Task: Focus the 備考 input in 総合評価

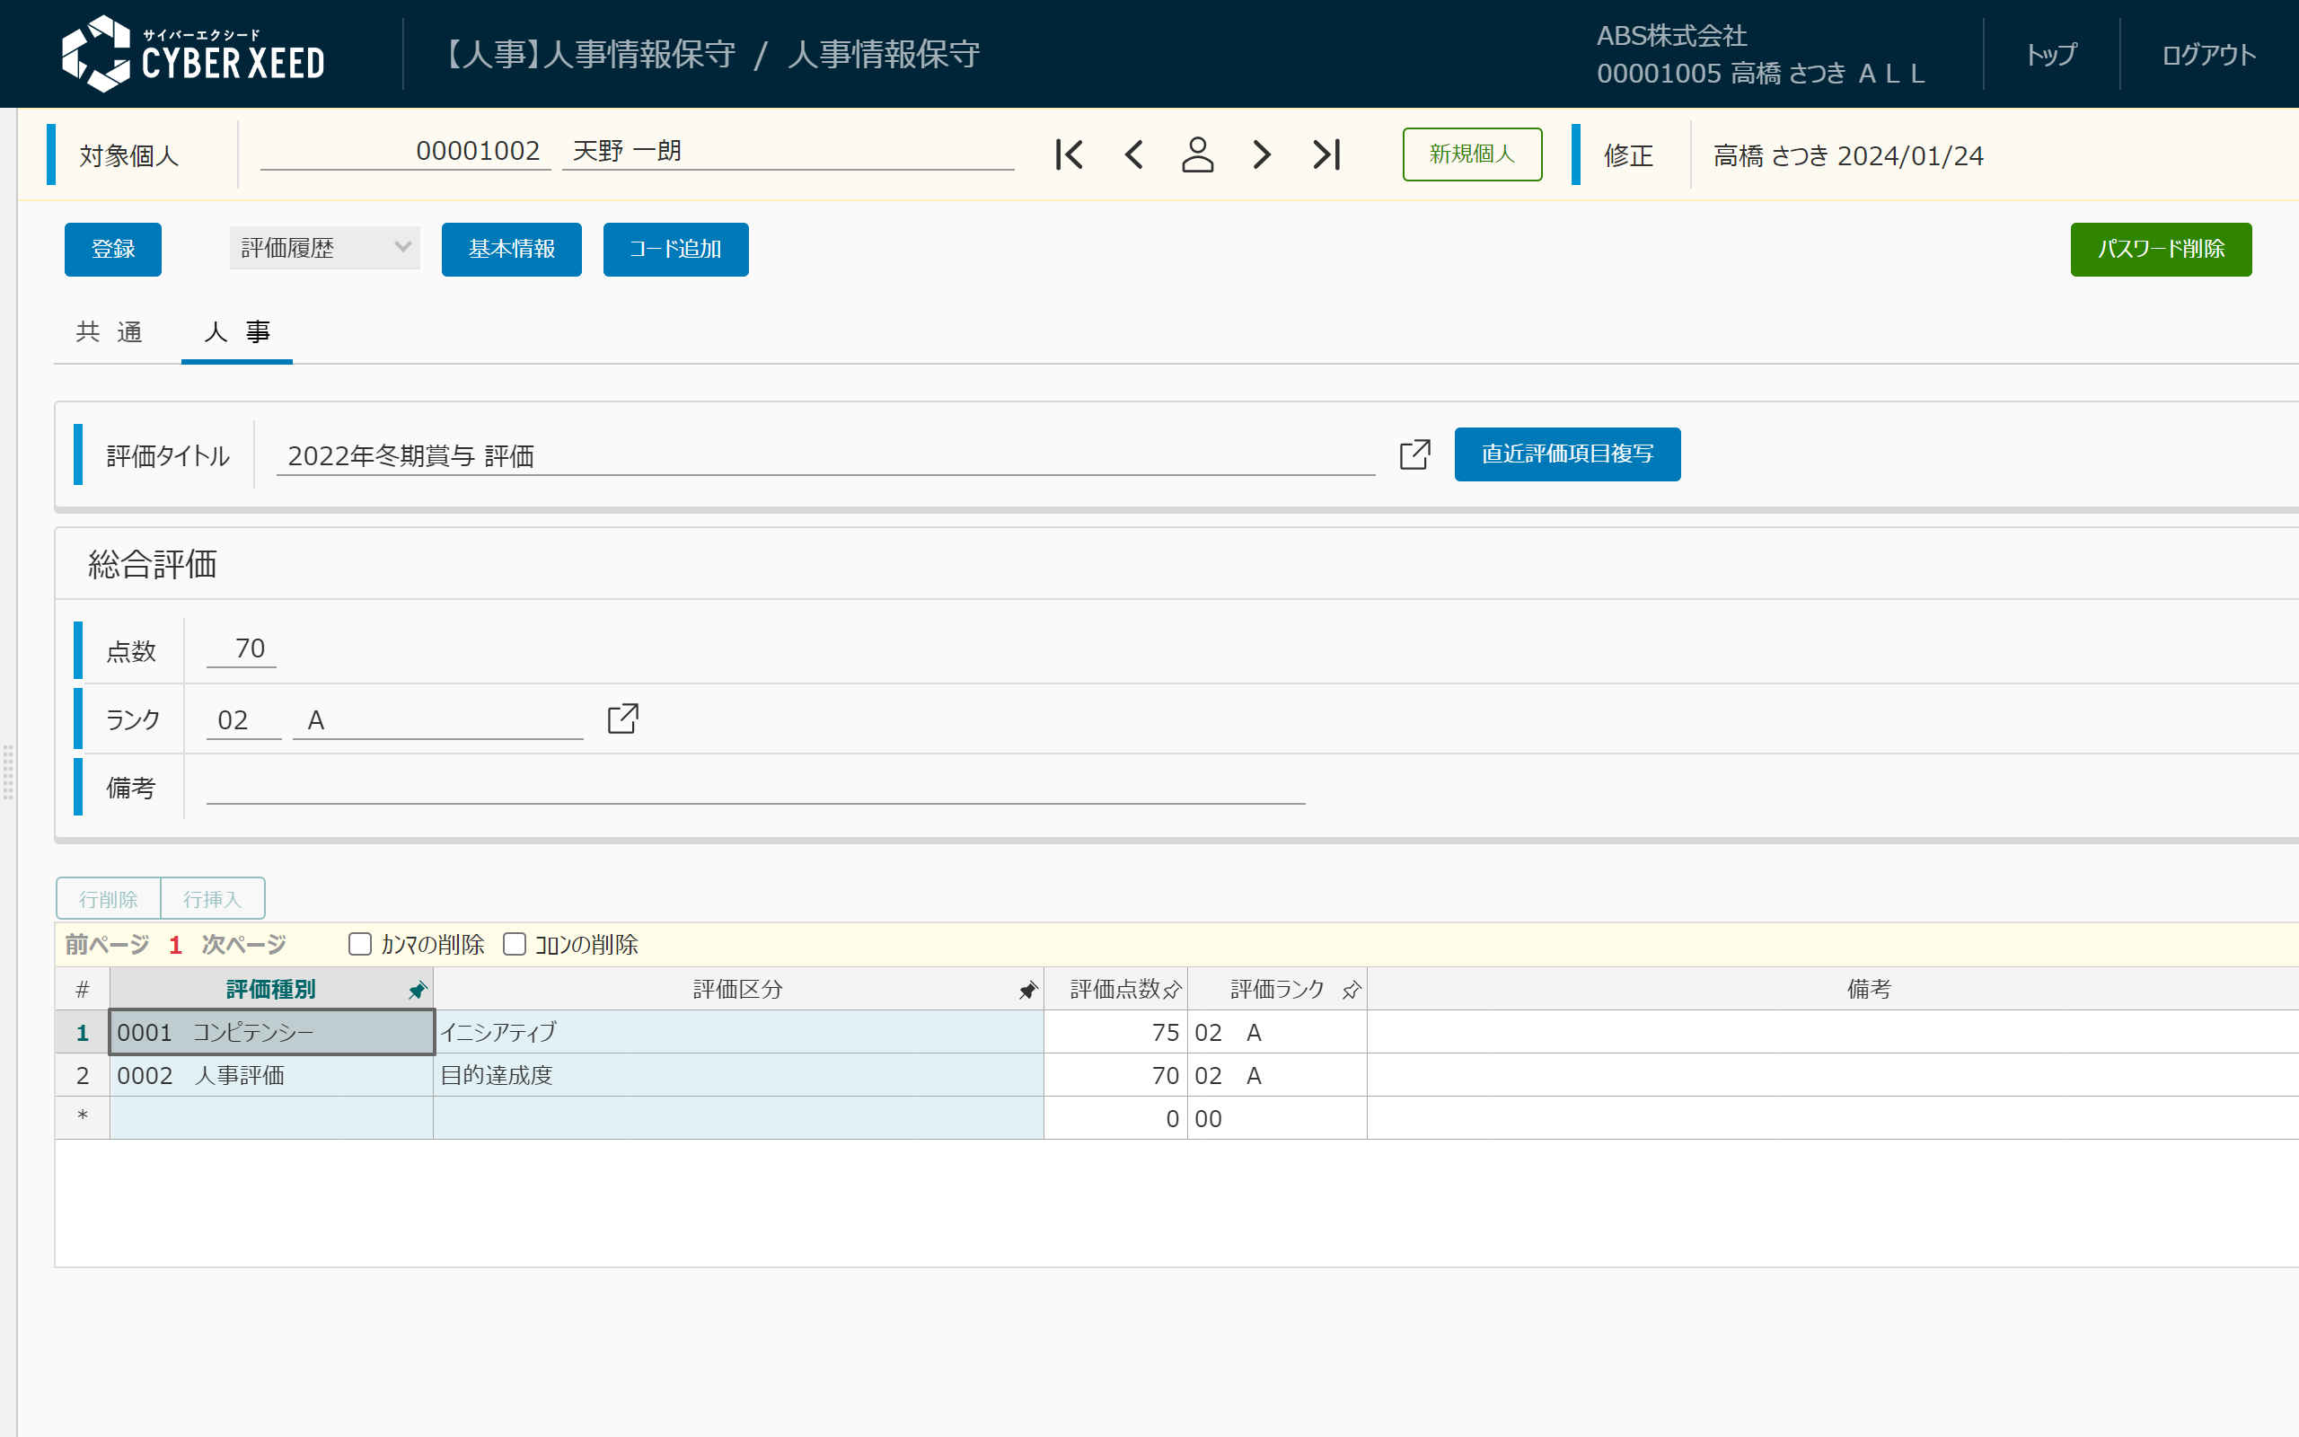Action: (x=755, y=787)
